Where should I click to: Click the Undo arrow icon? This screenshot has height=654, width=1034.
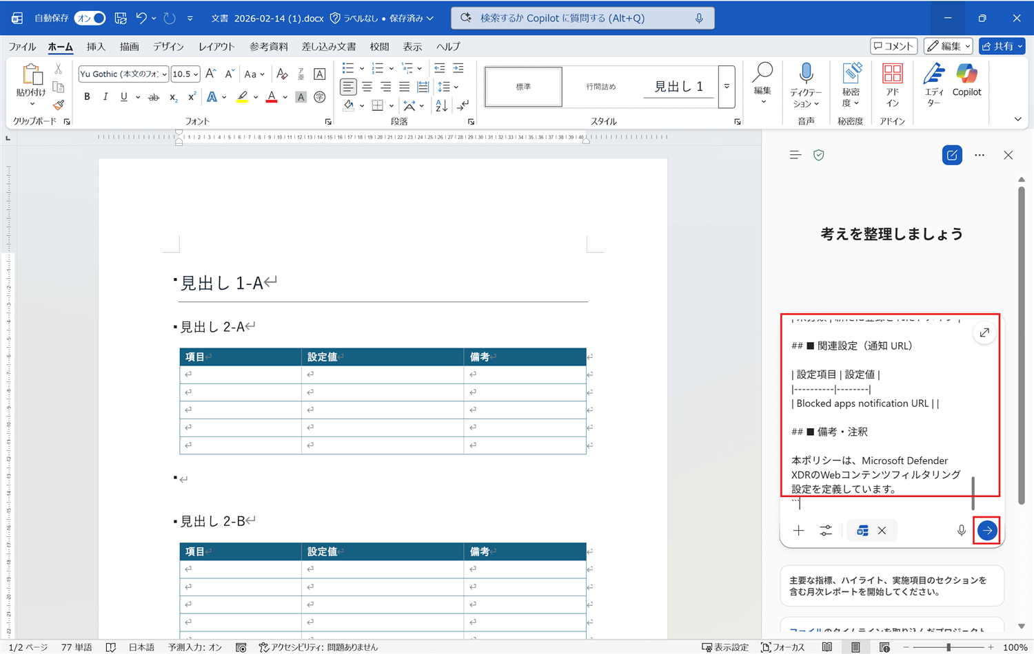[x=141, y=18]
